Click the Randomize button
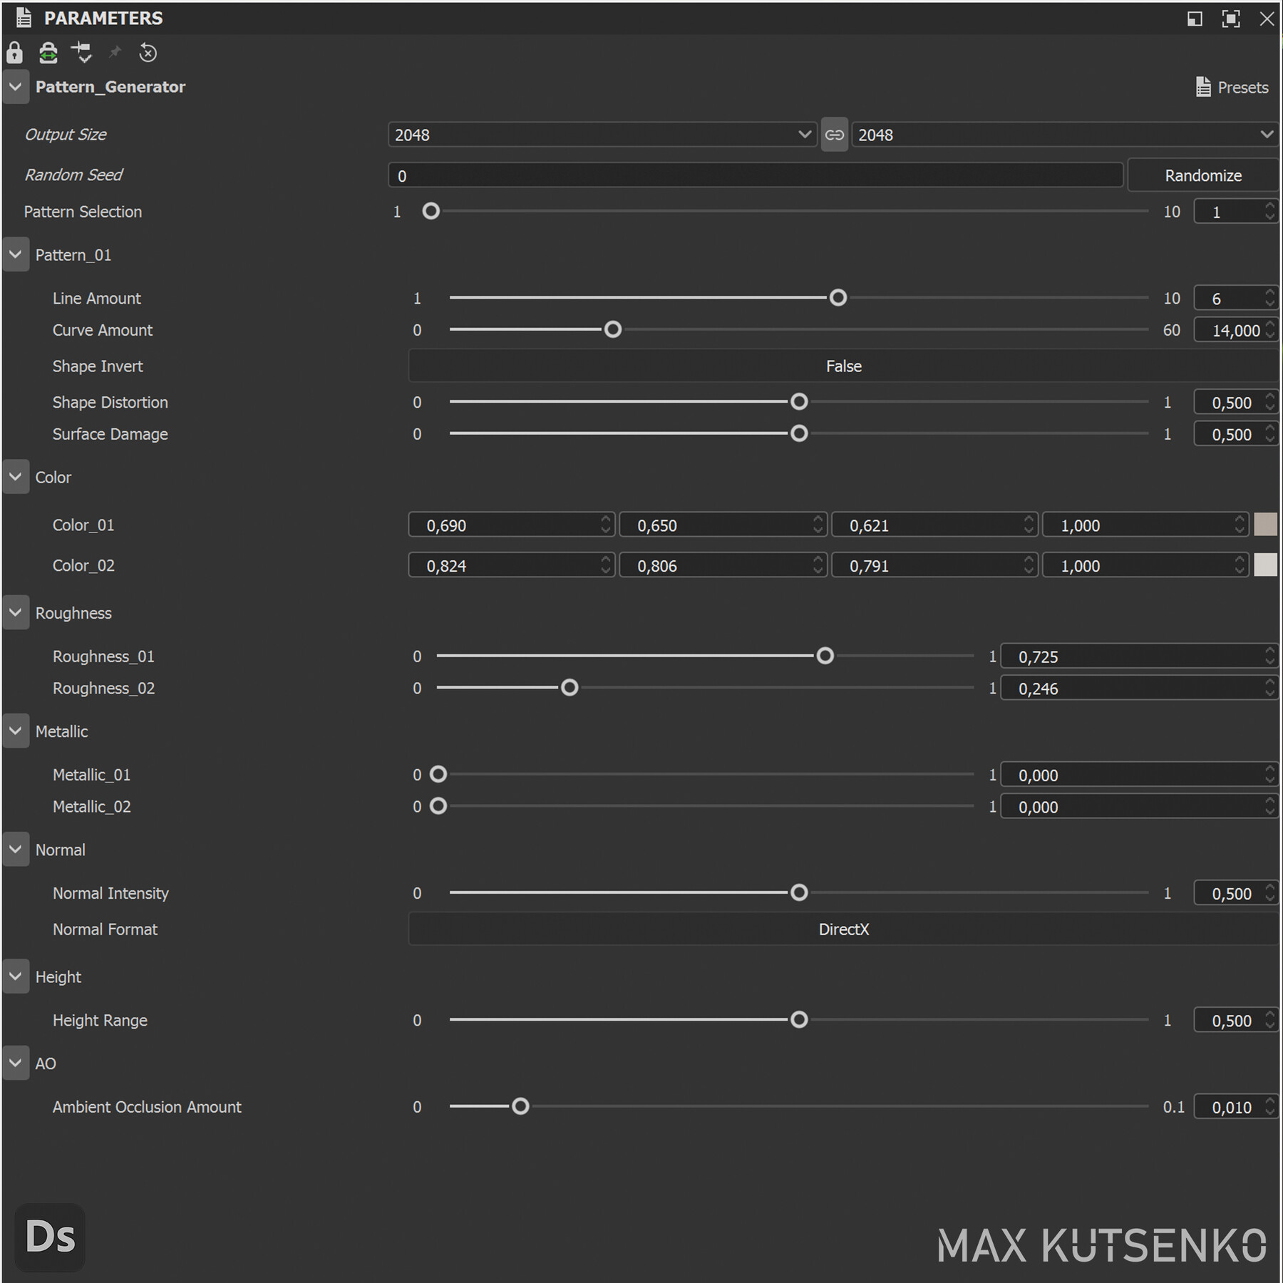This screenshot has height=1283, width=1283. (1202, 175)
